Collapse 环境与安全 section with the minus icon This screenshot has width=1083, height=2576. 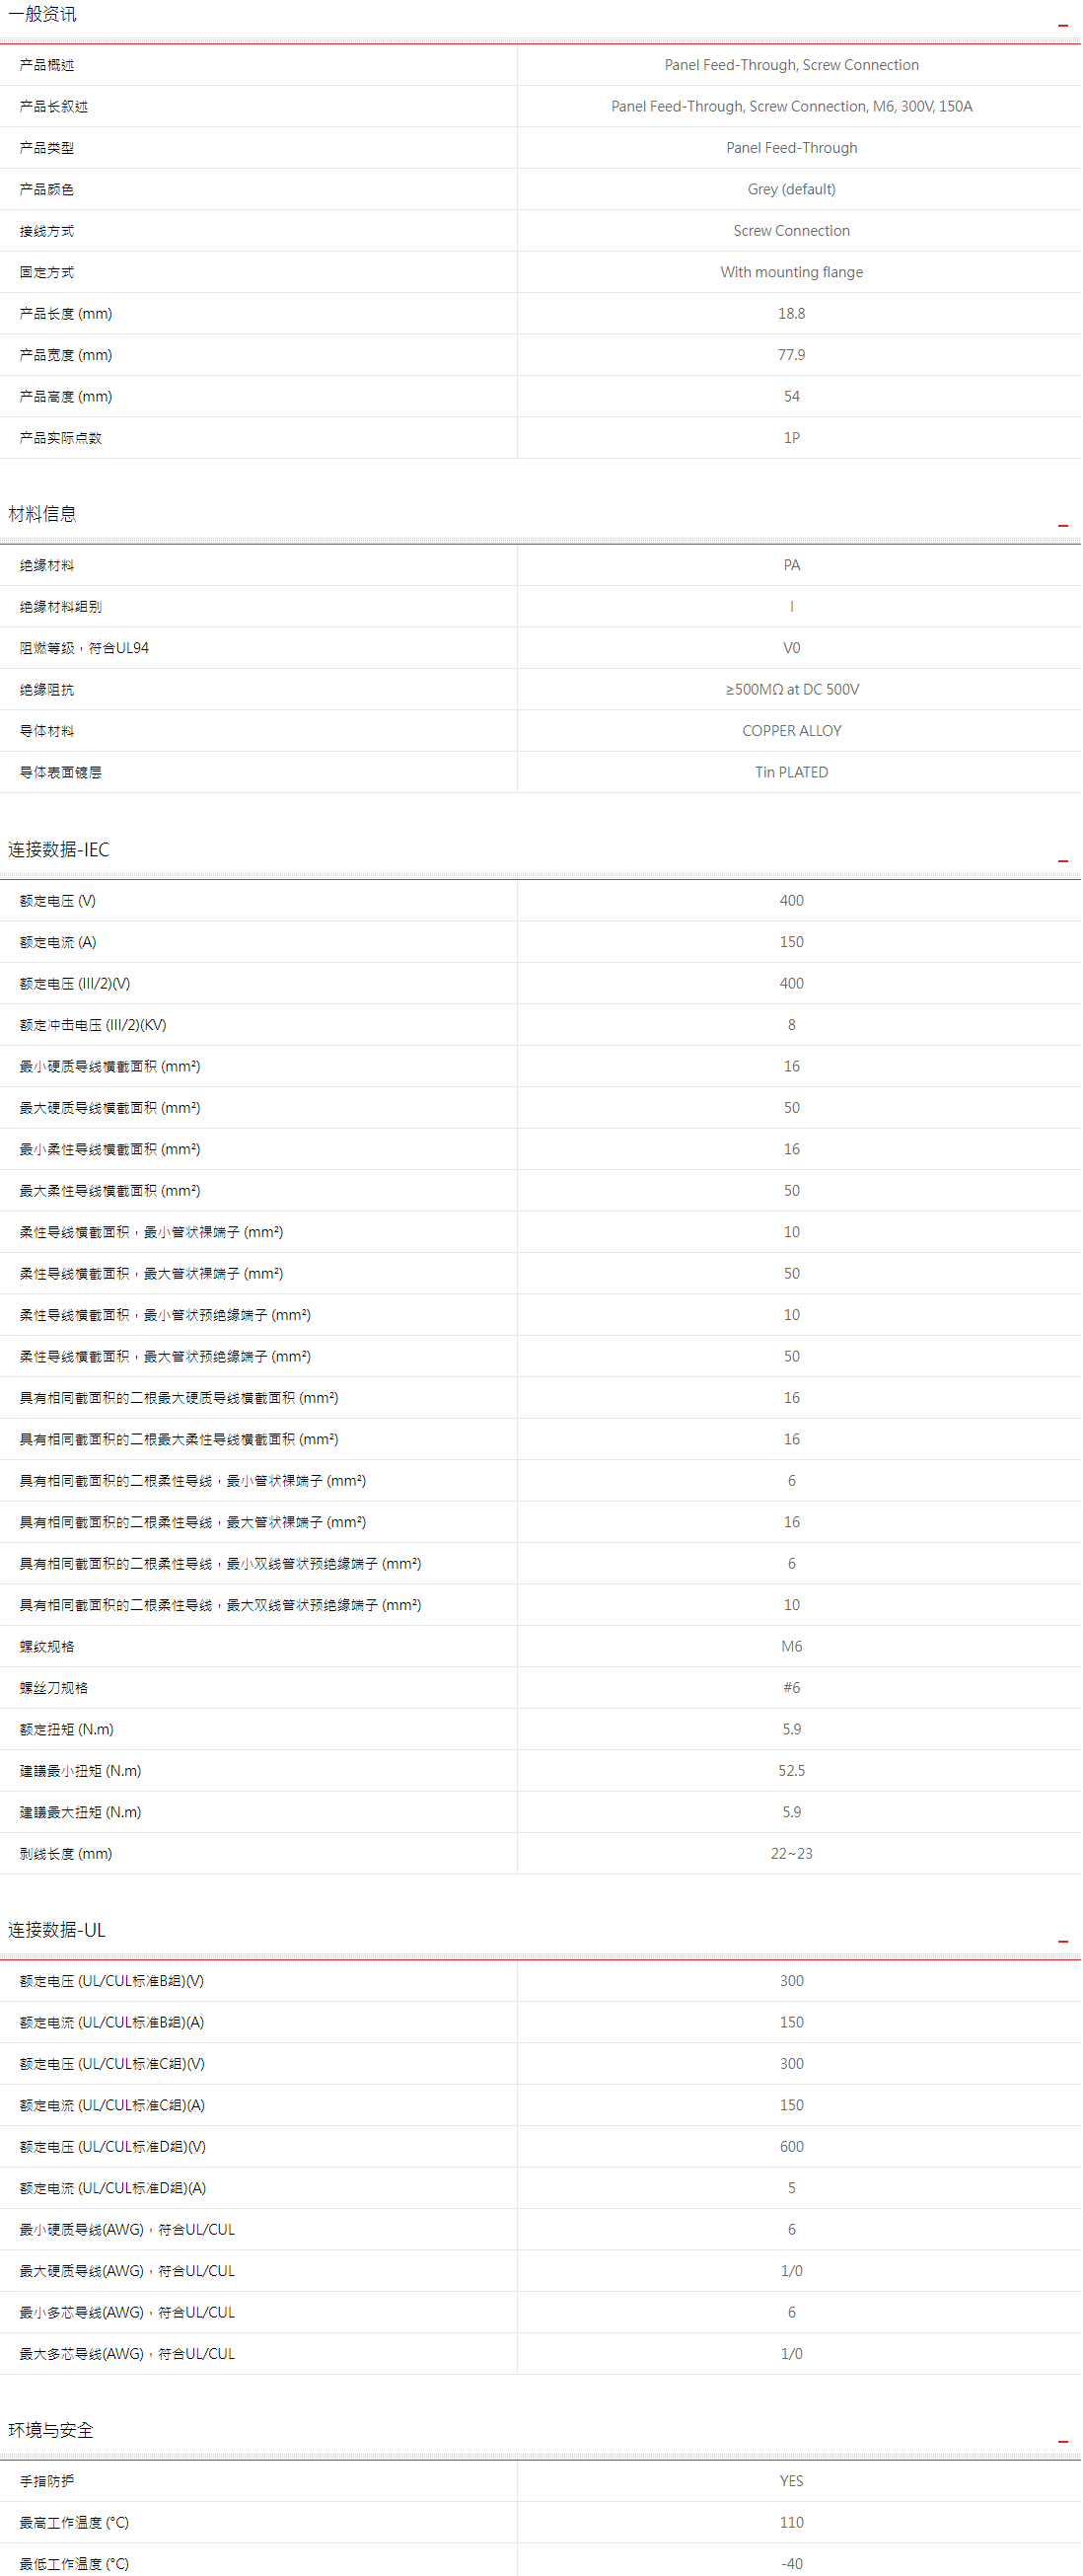point(1062,2442)
